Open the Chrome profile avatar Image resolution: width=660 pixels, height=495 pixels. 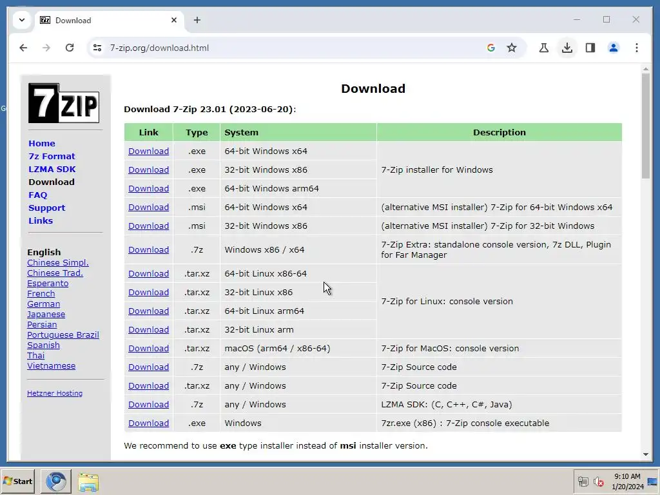point(614,48)
